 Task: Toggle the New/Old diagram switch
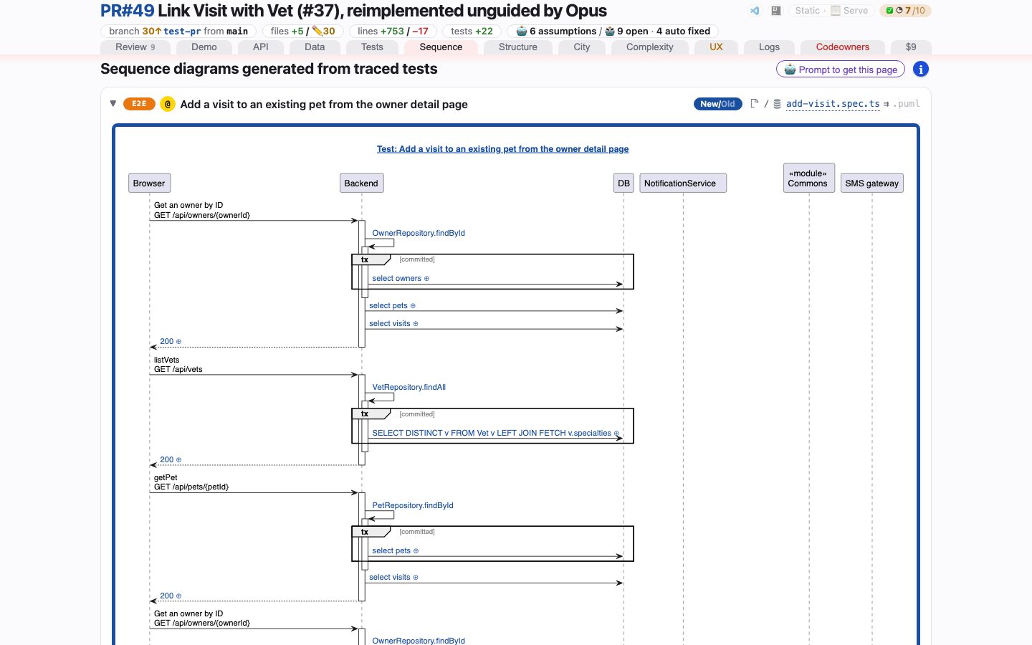(x=717, y=104)
